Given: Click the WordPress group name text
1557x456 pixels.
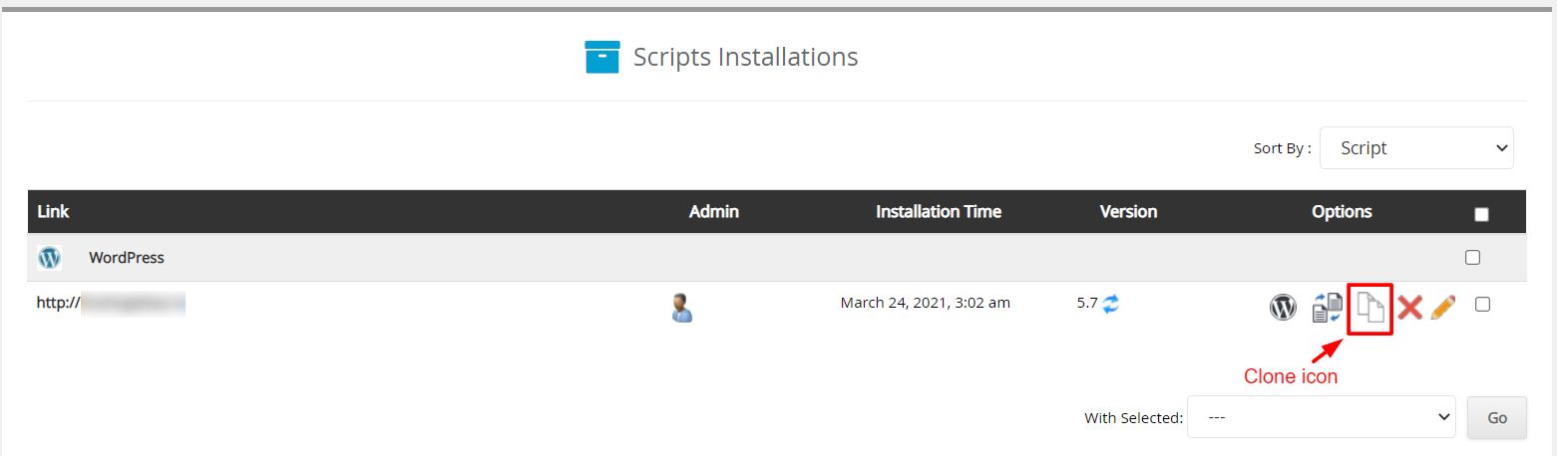Looking at the screenshot, I should point(127,257).
